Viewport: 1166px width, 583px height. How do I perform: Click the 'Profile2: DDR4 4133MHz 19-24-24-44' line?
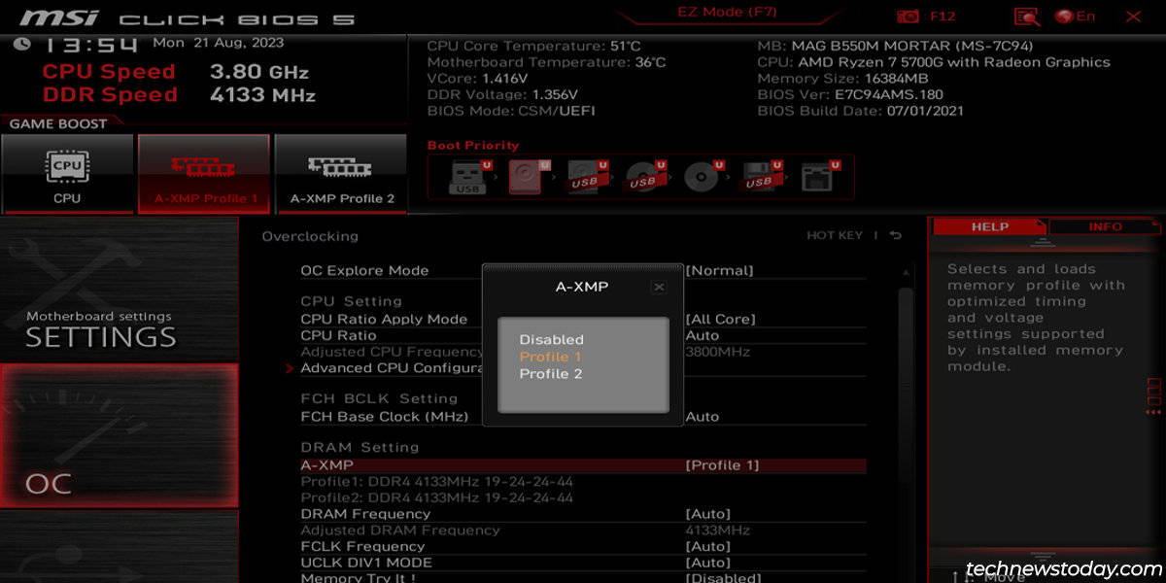pos(436,497)
